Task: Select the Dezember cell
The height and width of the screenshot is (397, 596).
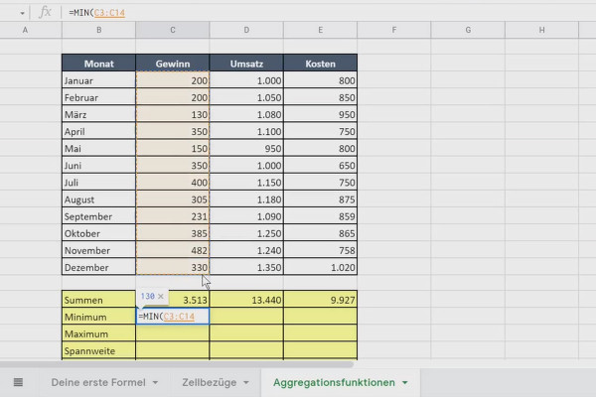Action: coord(98,267)
